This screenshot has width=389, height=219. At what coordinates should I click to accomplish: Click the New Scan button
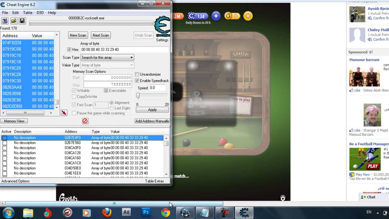click(x=78, y=35)
